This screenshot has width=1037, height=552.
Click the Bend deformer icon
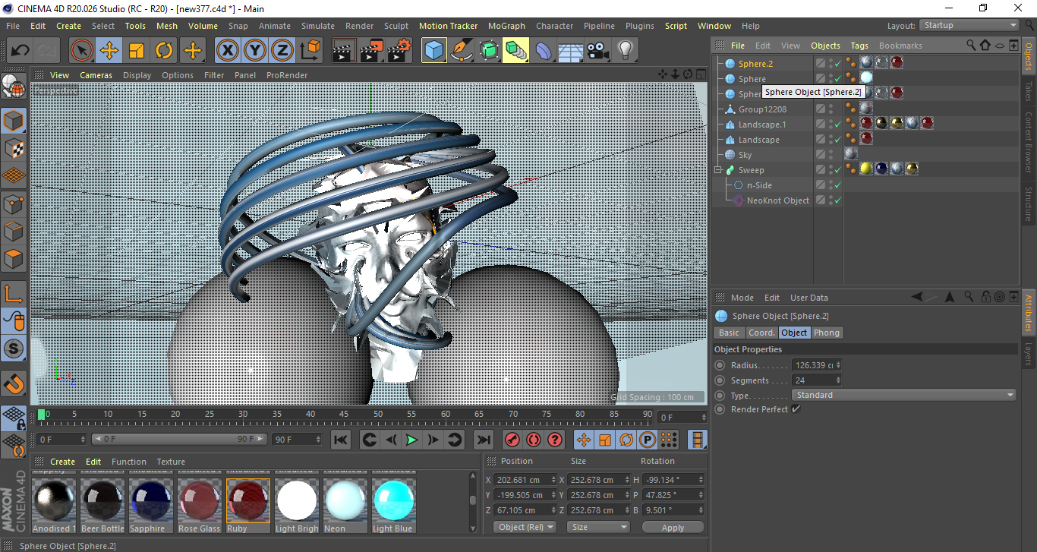544,51
